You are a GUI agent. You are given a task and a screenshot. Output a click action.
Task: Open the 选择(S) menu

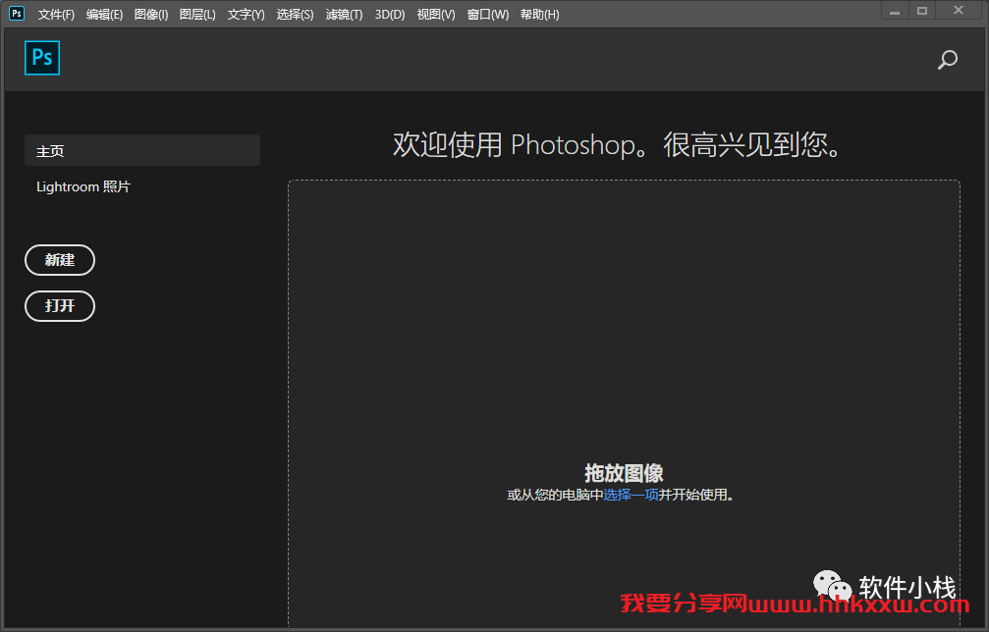click(x=296, y=15)
